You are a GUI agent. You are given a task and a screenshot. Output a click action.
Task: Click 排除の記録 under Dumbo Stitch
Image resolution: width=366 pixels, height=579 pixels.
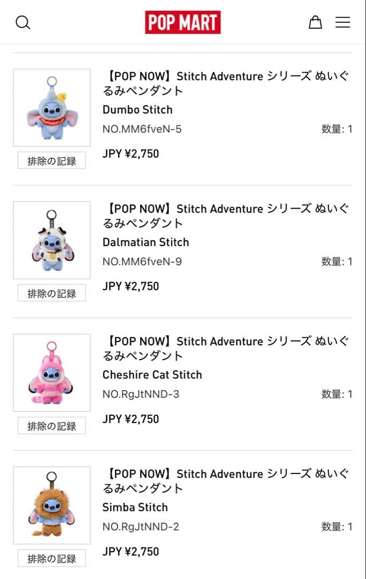pos(51,161)
